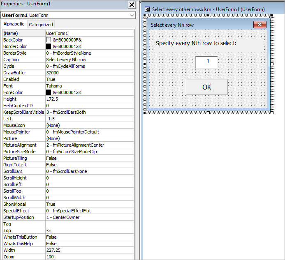This screenshot has height=260, width=285.
Task: Click the label Specify every Nth row
Action: pyautogui.click(x=196, y=43)
